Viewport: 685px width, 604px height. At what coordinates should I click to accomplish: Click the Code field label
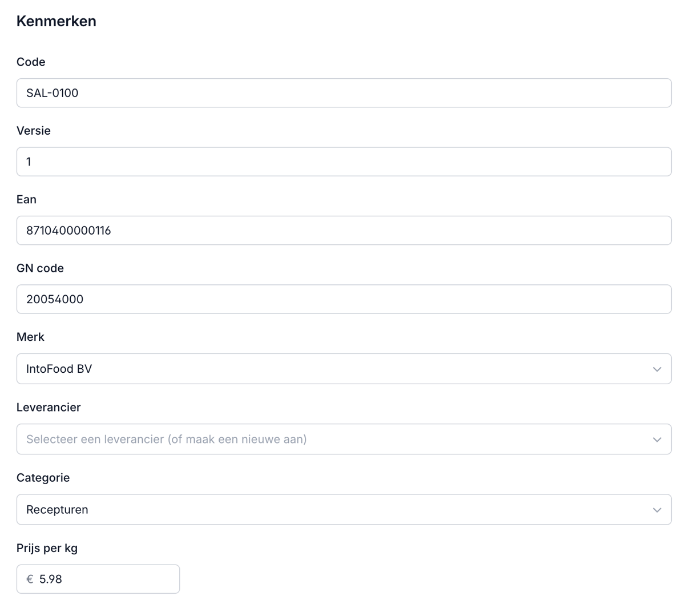click(31, 62)
